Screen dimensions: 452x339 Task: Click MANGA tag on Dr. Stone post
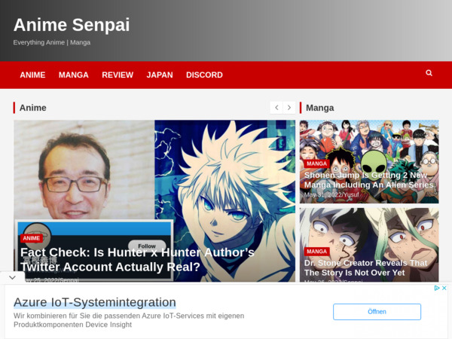317,252
